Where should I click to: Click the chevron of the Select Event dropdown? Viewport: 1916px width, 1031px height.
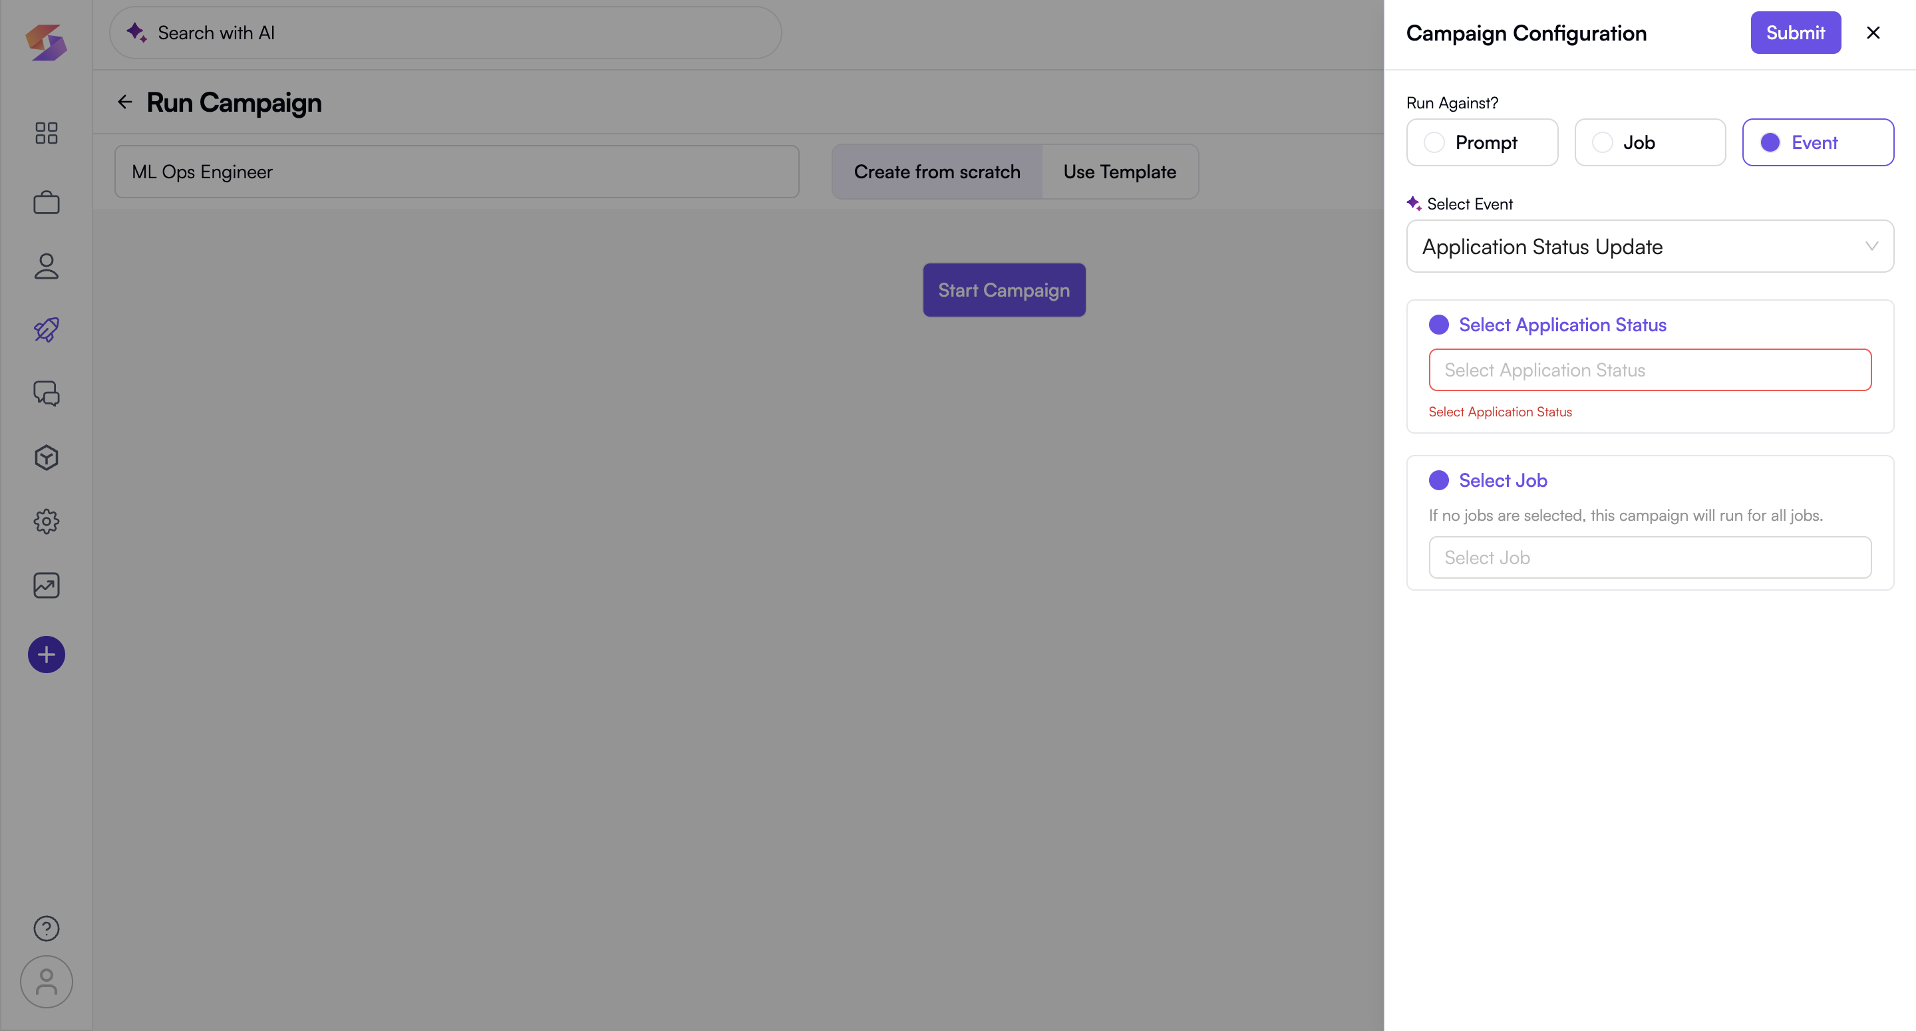(1871, 246)
